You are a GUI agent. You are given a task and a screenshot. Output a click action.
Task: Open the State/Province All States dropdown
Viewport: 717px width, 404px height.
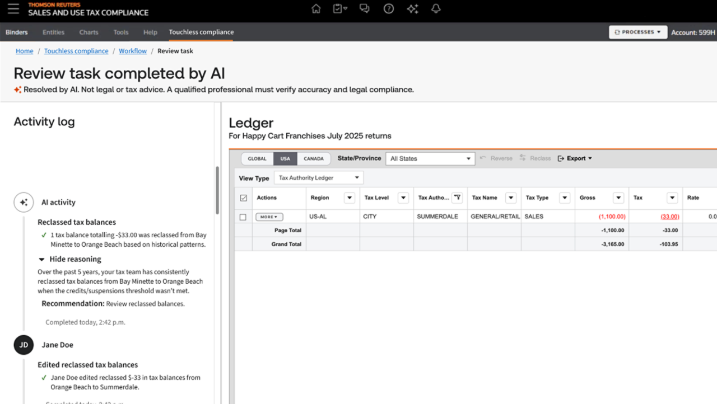tap(430, 158)
